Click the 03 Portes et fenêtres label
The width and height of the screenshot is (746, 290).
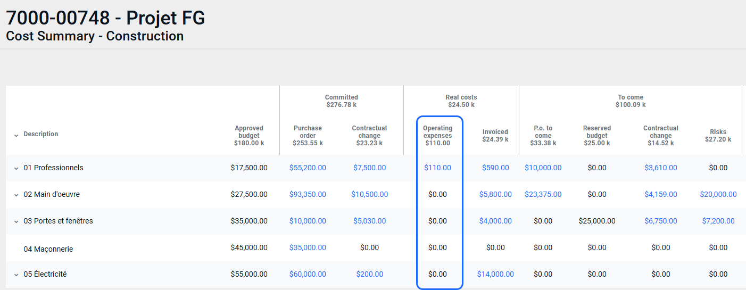pyautogui.click(x=58, y=221)
